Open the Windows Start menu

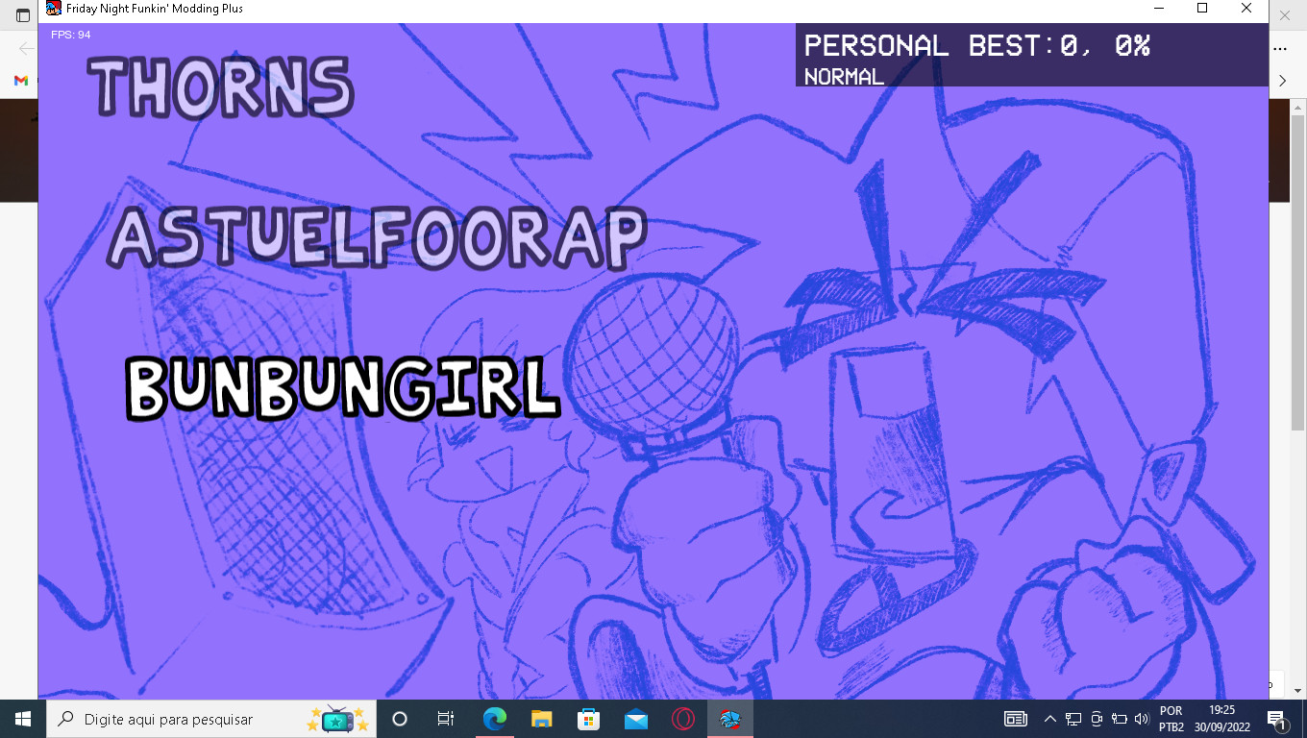pyautogui.click(x=23, y=719)
